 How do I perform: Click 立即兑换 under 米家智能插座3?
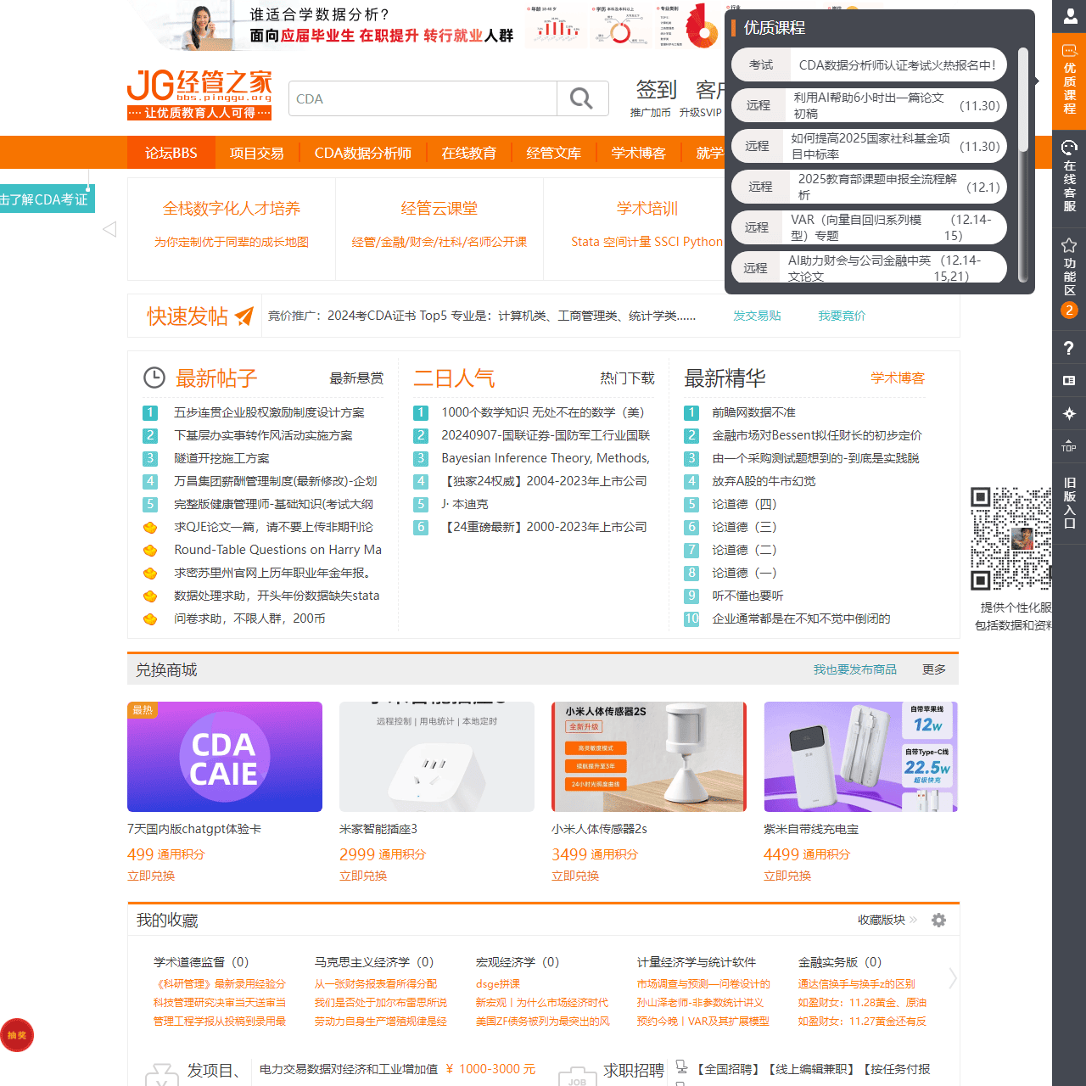pos(363,876)
